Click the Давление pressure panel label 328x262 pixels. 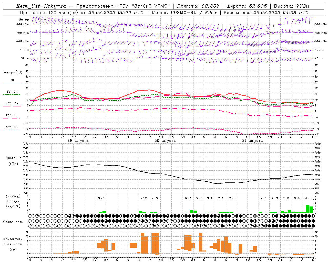tap(13, 158)
